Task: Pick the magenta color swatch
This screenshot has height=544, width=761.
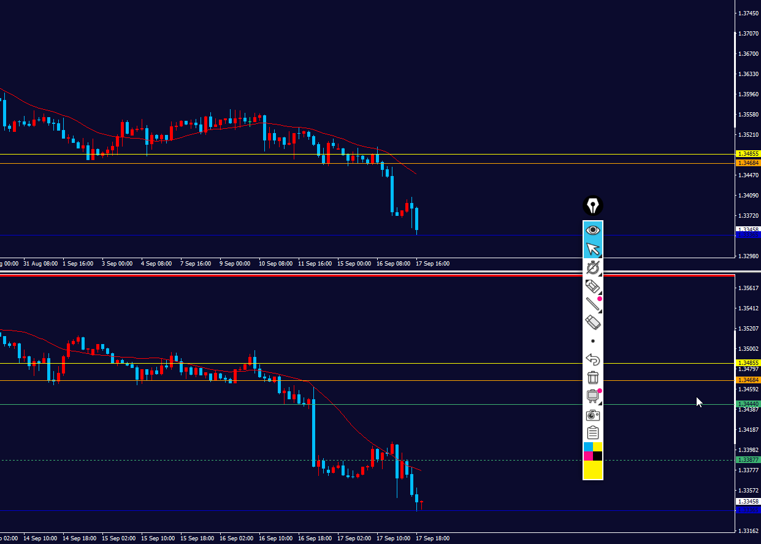Action: click(x=588, y=456)
